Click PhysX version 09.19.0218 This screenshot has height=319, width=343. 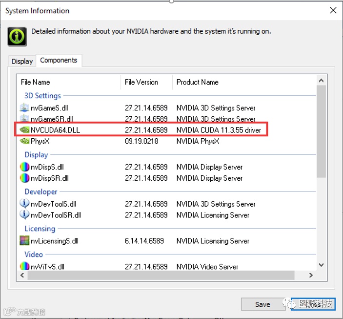(x=141, y=141)
